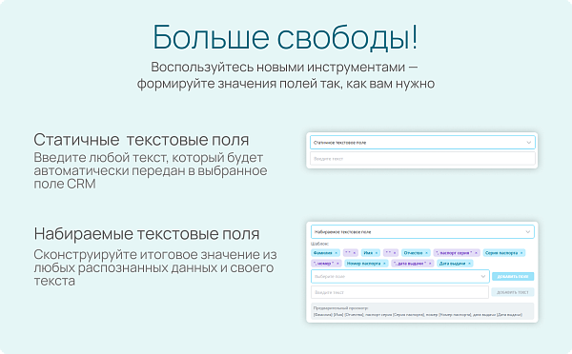Click the Добавить поле button
The height and width of the screenshot is (354, 572).
tap(513, 276)
